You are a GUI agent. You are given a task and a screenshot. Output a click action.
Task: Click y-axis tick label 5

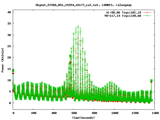[x=10, y=91]
